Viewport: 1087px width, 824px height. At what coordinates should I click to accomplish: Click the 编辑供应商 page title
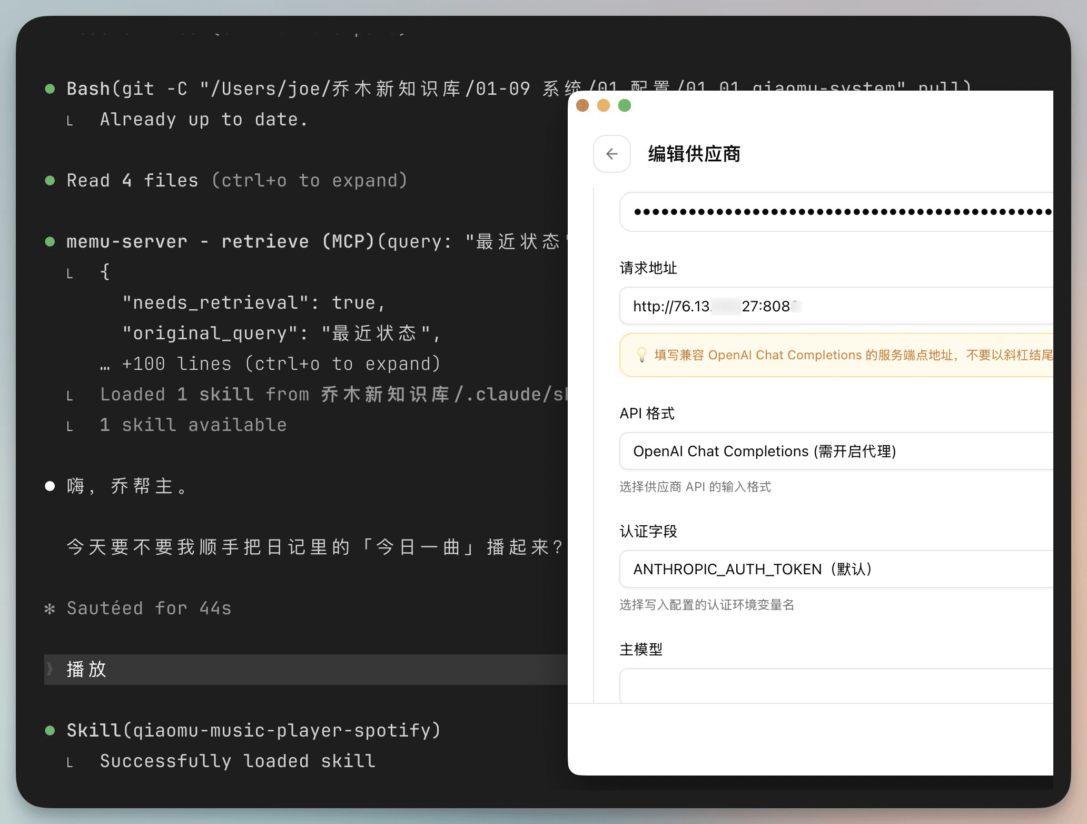(694, 154)
